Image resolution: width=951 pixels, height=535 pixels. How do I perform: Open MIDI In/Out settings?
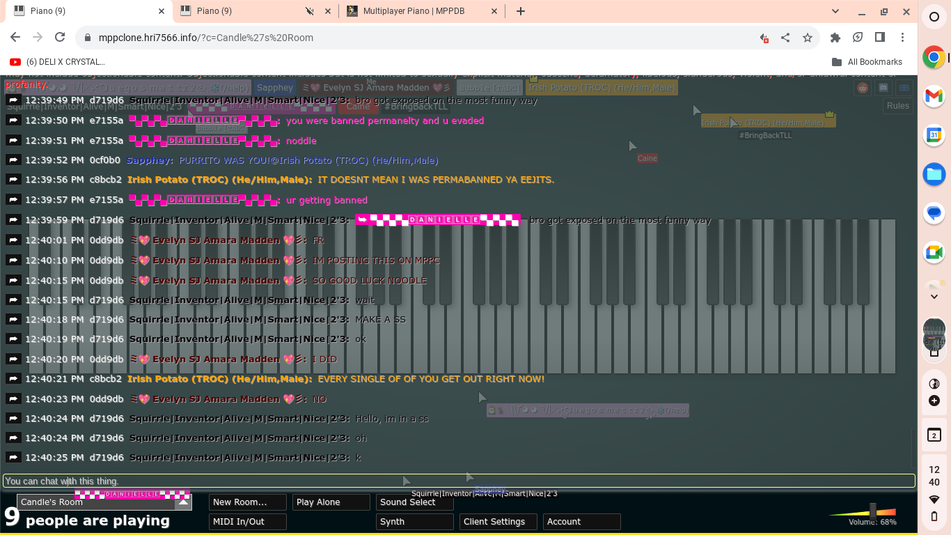tap(248, 522)
